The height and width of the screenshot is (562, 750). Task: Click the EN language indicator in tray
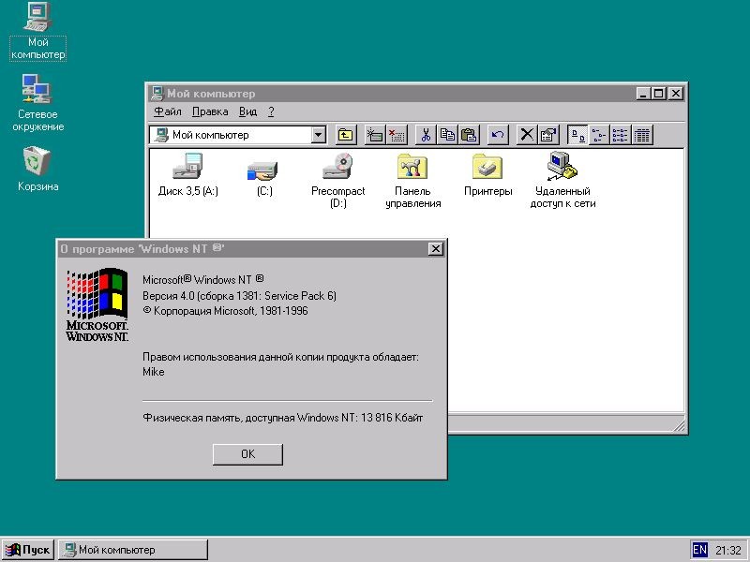(x=699, y=550)
